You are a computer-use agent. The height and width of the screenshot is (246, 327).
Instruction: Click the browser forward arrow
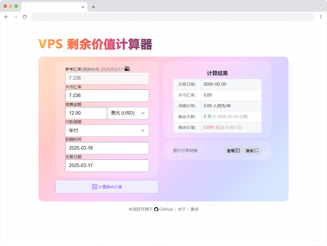[x=15, y=17]
